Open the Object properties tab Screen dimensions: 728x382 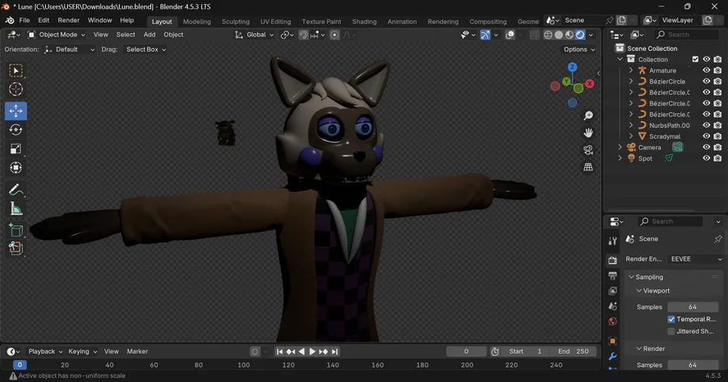(613, 341)
